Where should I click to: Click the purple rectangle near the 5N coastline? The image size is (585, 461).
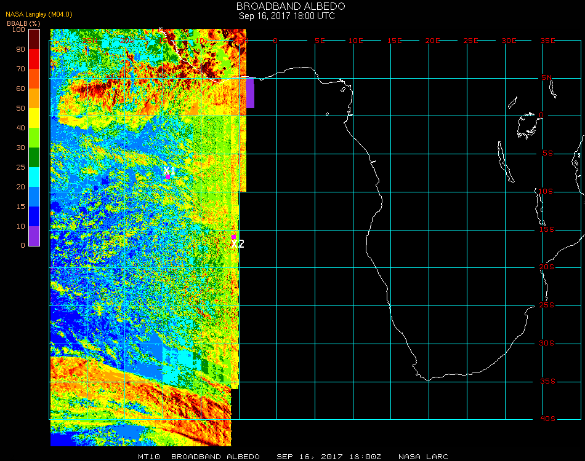click(x=250, y=93)
